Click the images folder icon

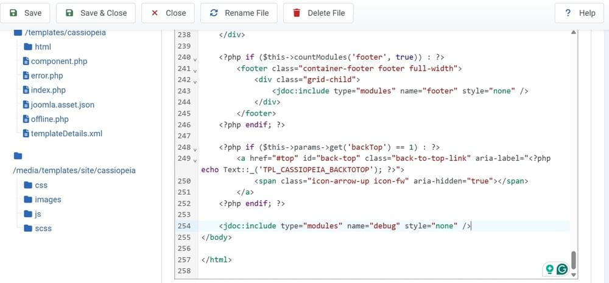pos(28,200)
